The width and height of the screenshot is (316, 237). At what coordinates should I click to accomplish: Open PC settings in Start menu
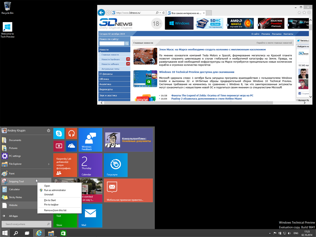pos(26,156)
